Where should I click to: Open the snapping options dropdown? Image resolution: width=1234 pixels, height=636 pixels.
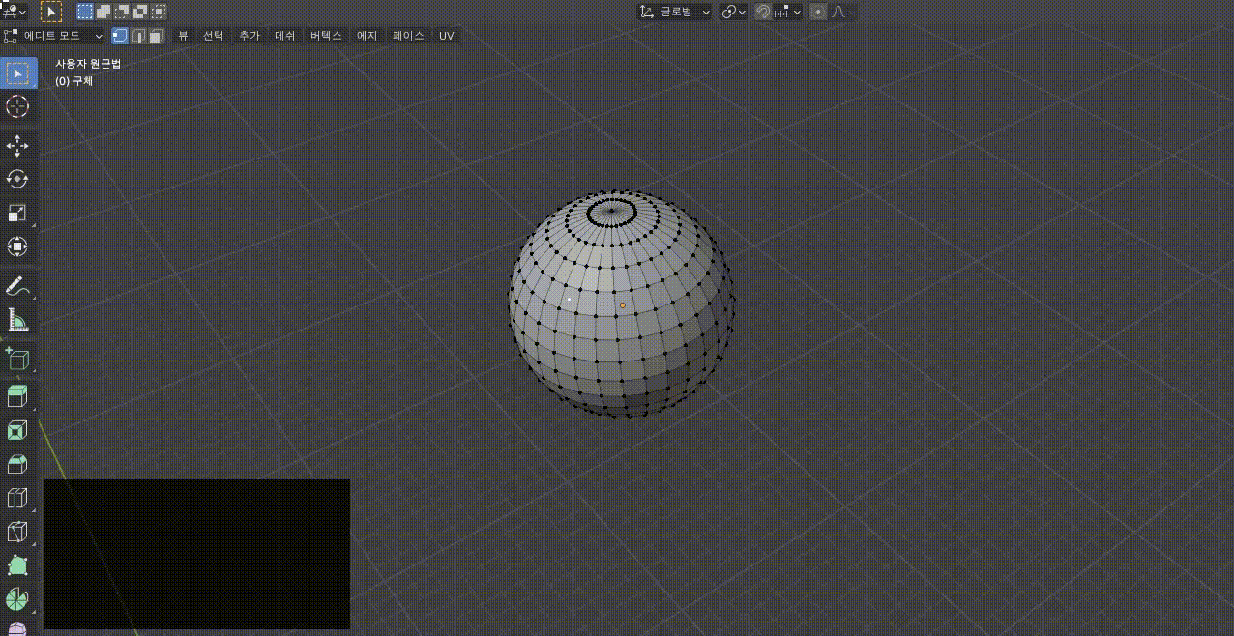tap(787, 12)
